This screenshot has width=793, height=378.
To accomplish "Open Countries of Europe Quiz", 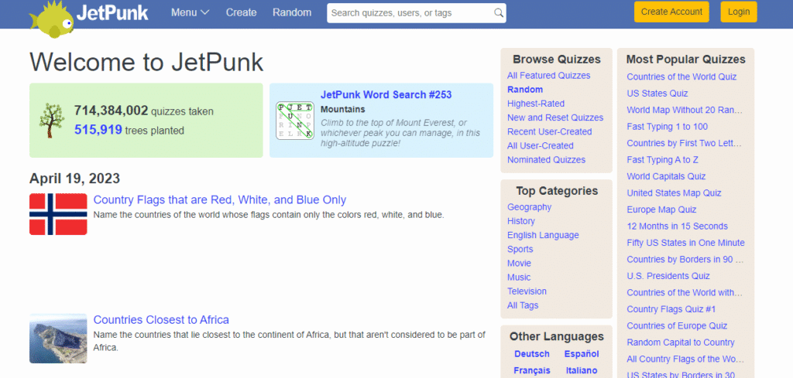I will click(677, 326).
